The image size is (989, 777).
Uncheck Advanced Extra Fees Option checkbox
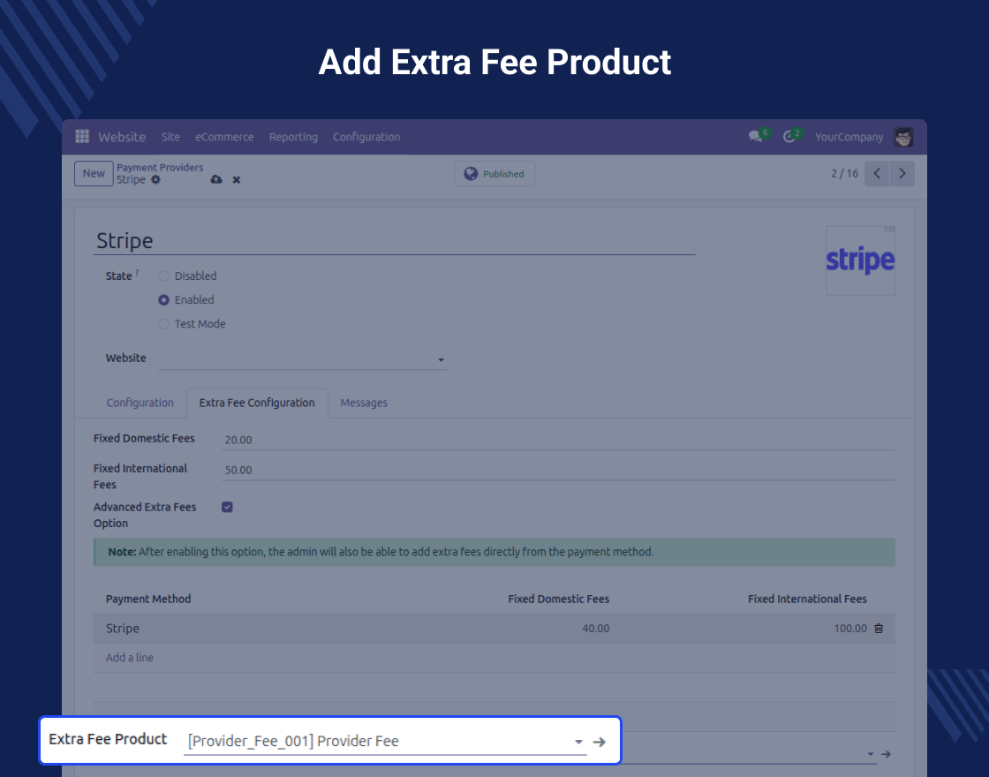227,507
